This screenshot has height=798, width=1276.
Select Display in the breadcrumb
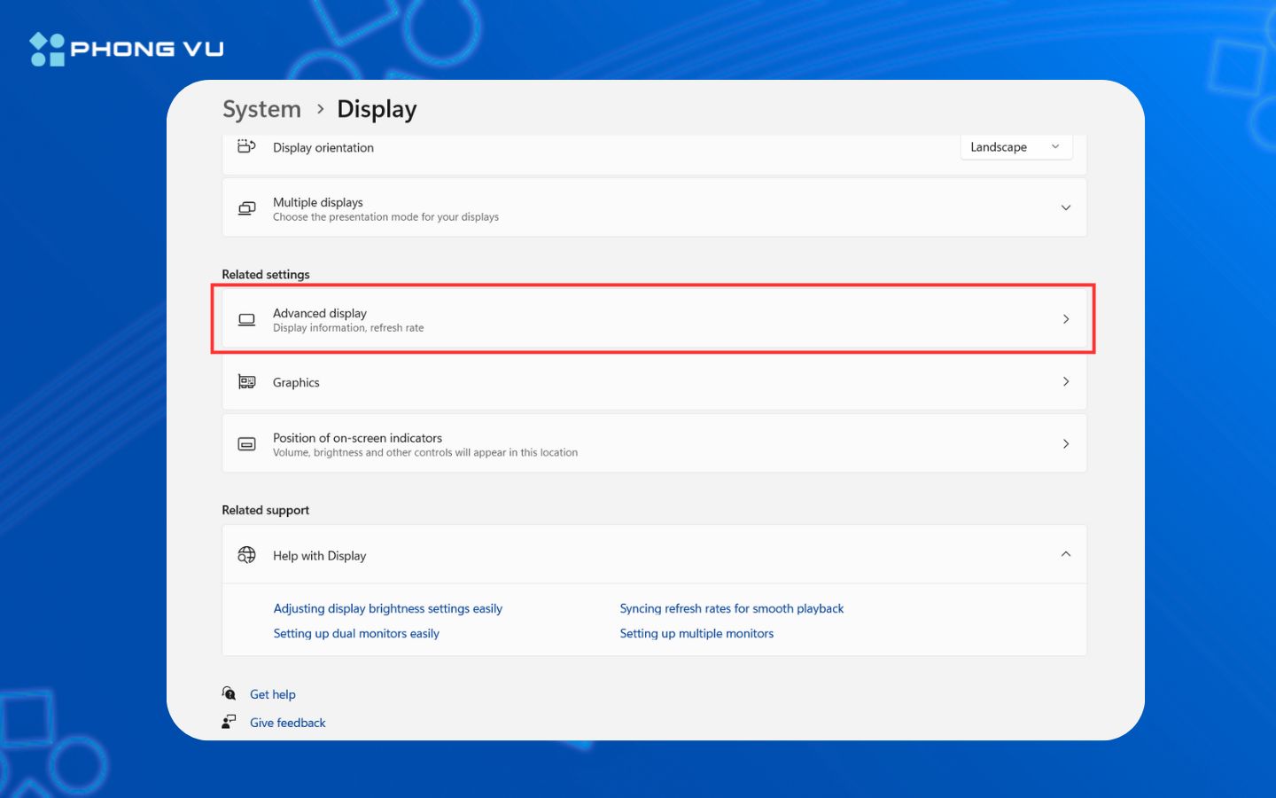point(376,108)
